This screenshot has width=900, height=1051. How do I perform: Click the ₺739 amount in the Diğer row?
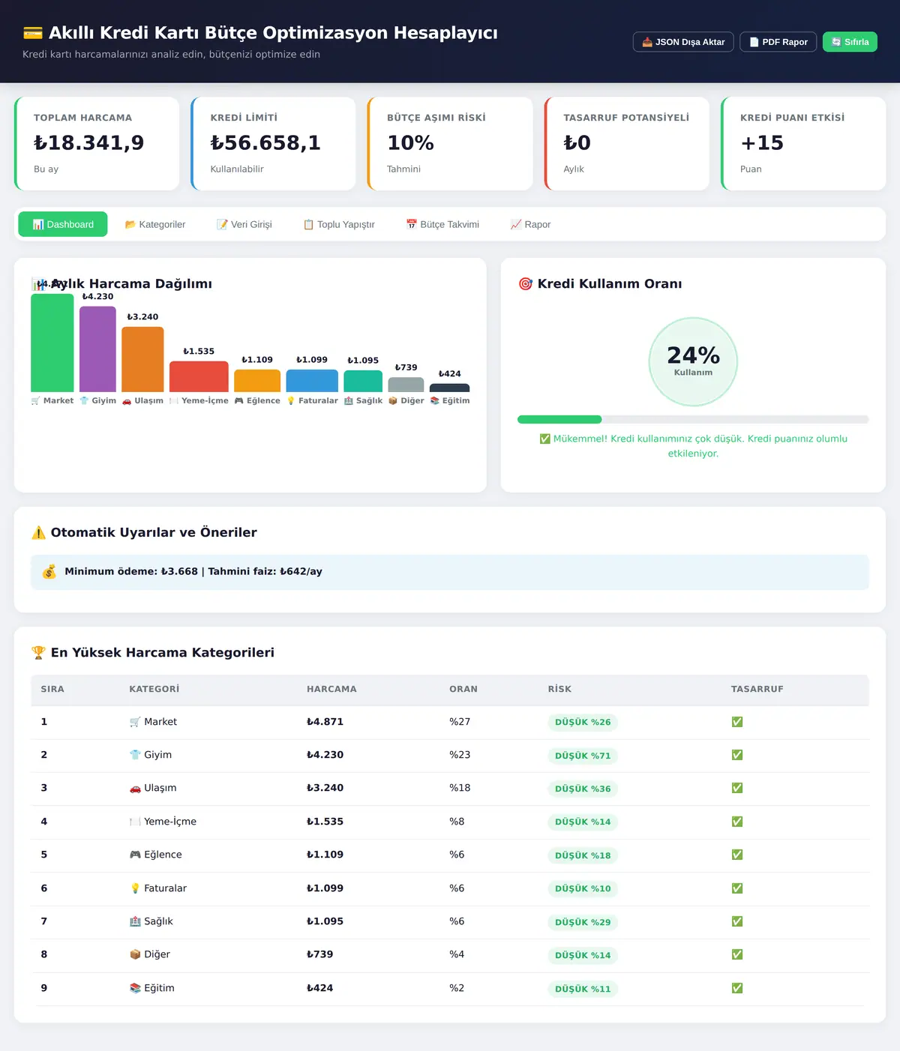[319, 954]
